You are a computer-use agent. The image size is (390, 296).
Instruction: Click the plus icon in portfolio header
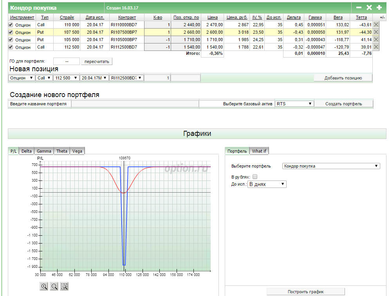click(379, 7)
